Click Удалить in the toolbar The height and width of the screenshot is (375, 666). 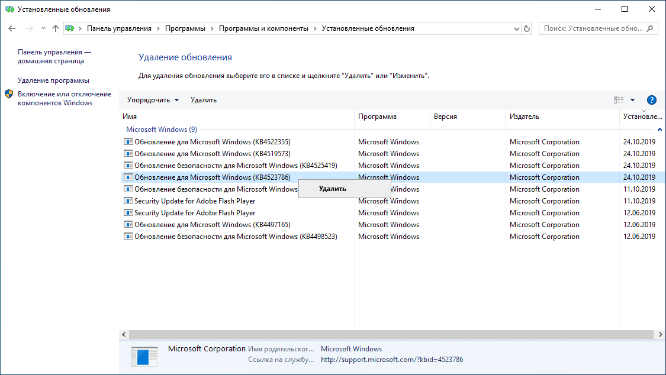[204, 100]
